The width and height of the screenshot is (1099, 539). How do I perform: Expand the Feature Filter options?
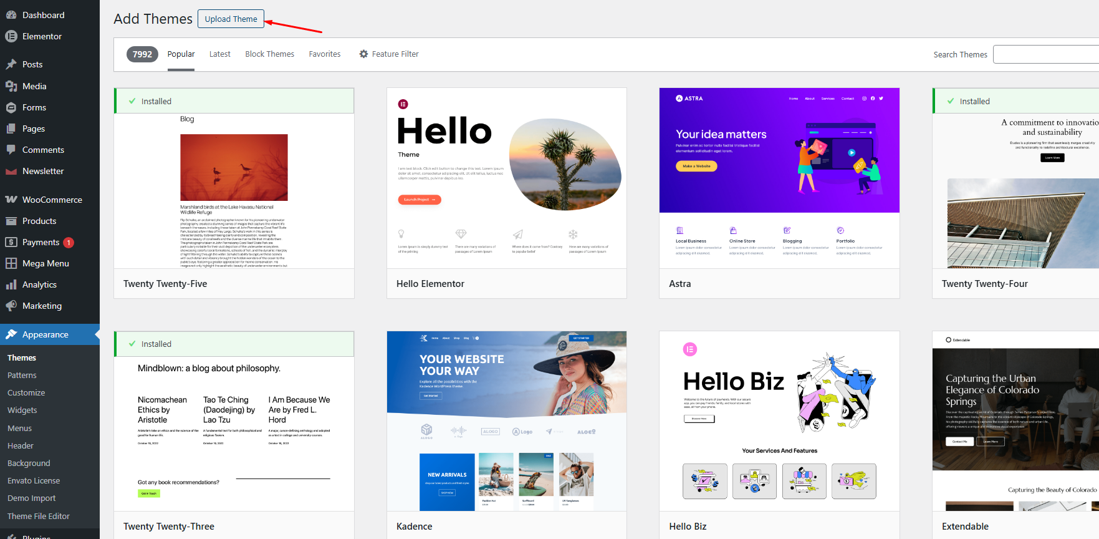388,54
